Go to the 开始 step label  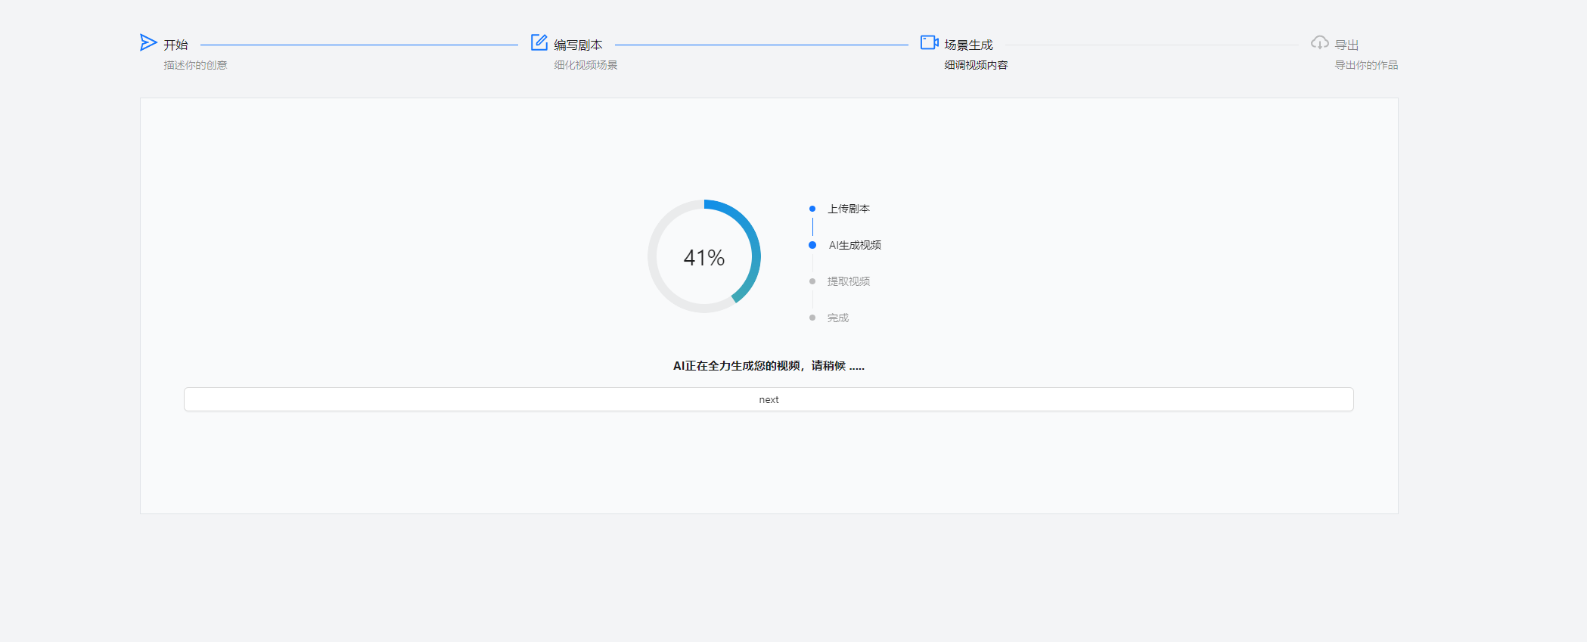pos(176,45)
